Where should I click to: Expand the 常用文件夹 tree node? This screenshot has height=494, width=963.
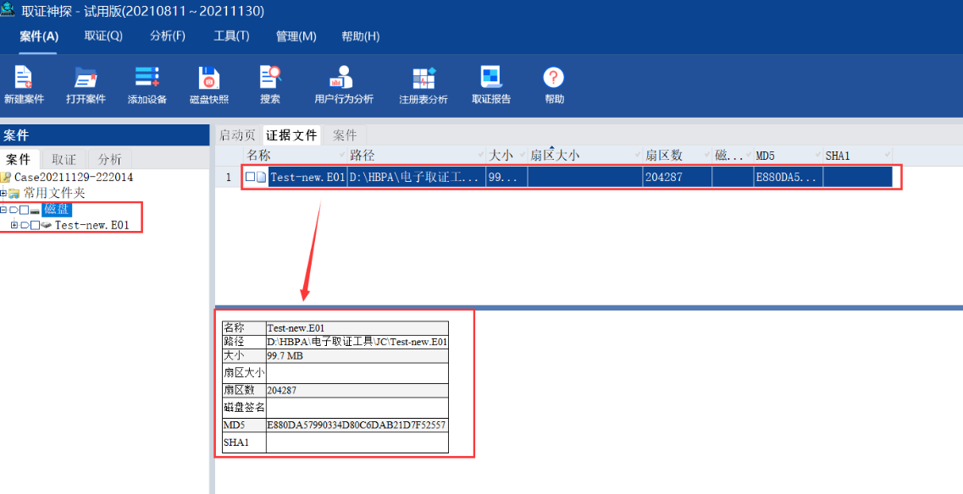(3, 194)
